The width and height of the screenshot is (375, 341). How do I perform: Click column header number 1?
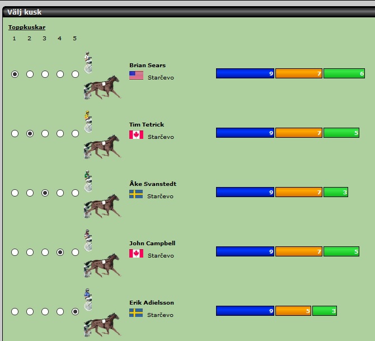point(15,38)
